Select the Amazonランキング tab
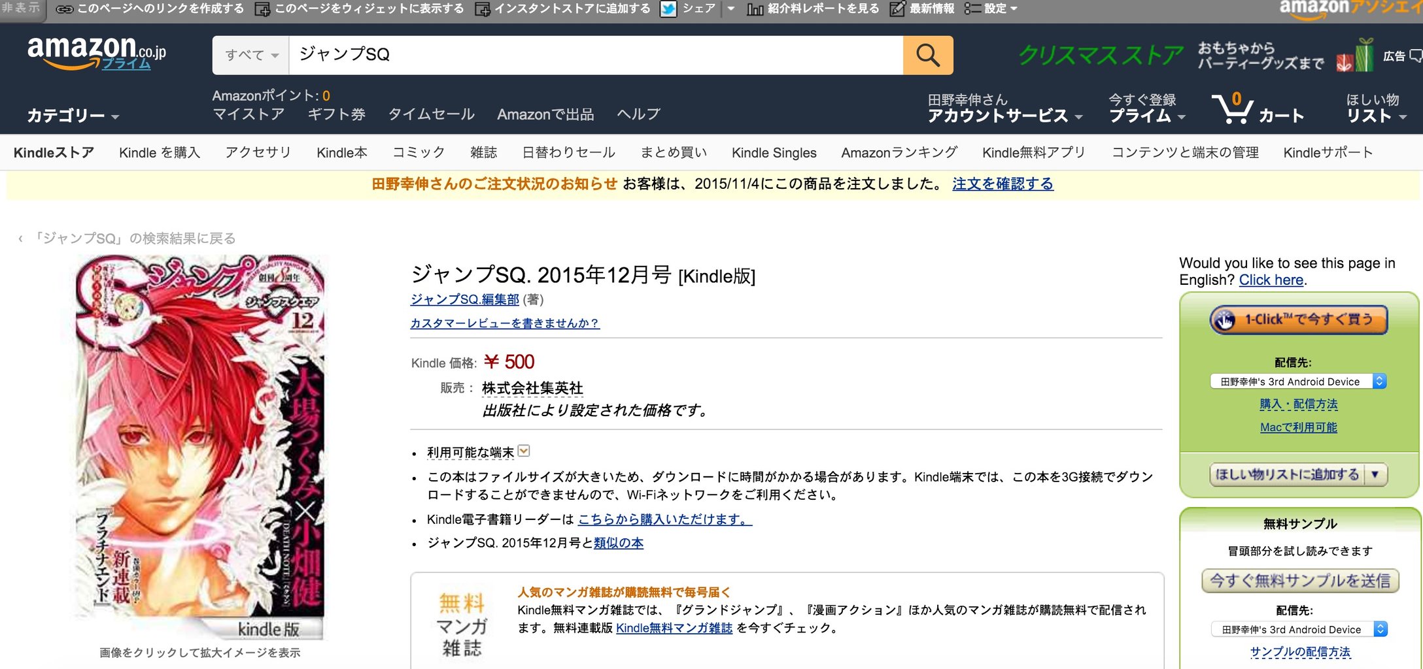1423x669 pixels. pos(899,153)
